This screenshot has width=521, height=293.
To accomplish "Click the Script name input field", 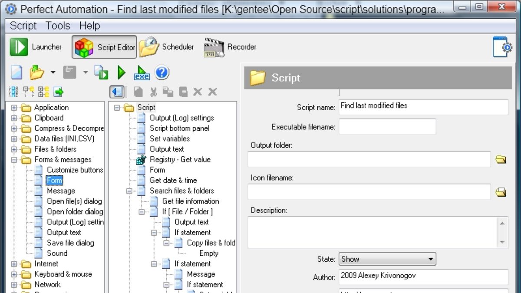I will [423, 107].
